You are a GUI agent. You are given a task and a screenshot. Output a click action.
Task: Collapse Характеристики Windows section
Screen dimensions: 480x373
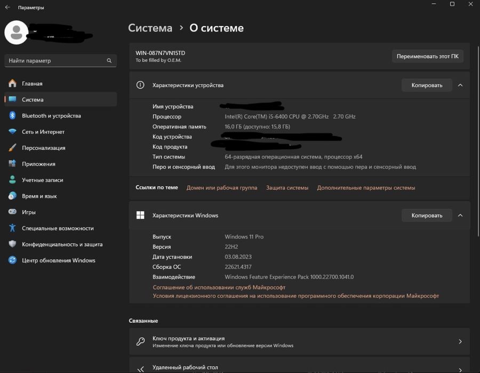point(460,215)
